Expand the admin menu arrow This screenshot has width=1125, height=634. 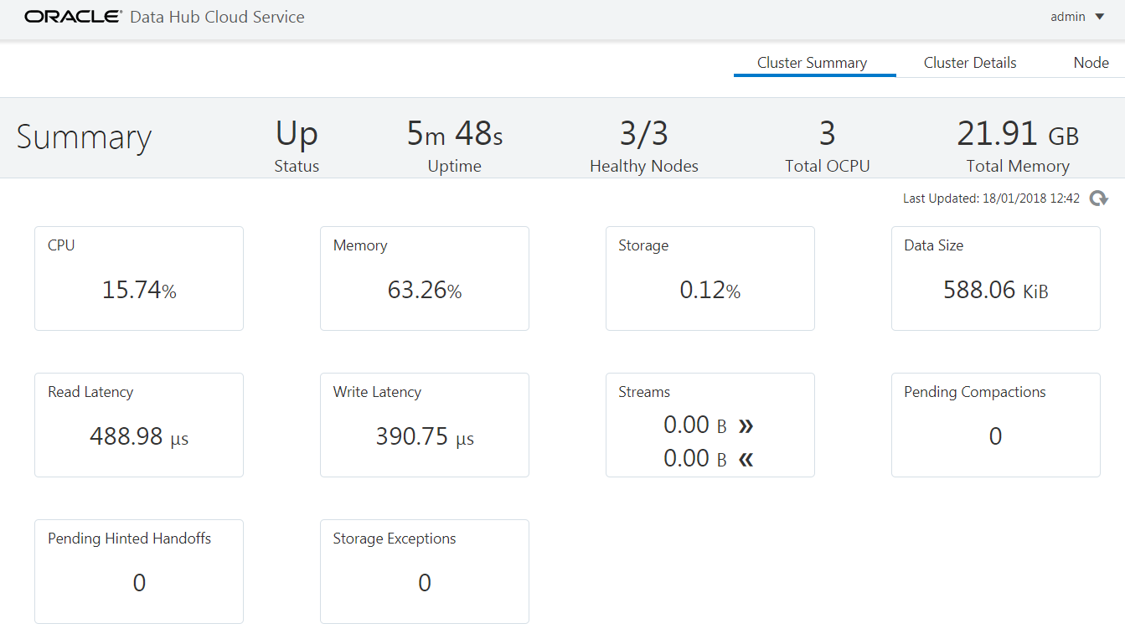pos(1099,16)
